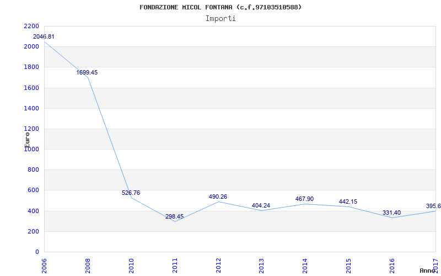The width and height of the screenshot is (441, 276).
Task: Click the Anno x-axis title
Action: [x=427, y=270]
